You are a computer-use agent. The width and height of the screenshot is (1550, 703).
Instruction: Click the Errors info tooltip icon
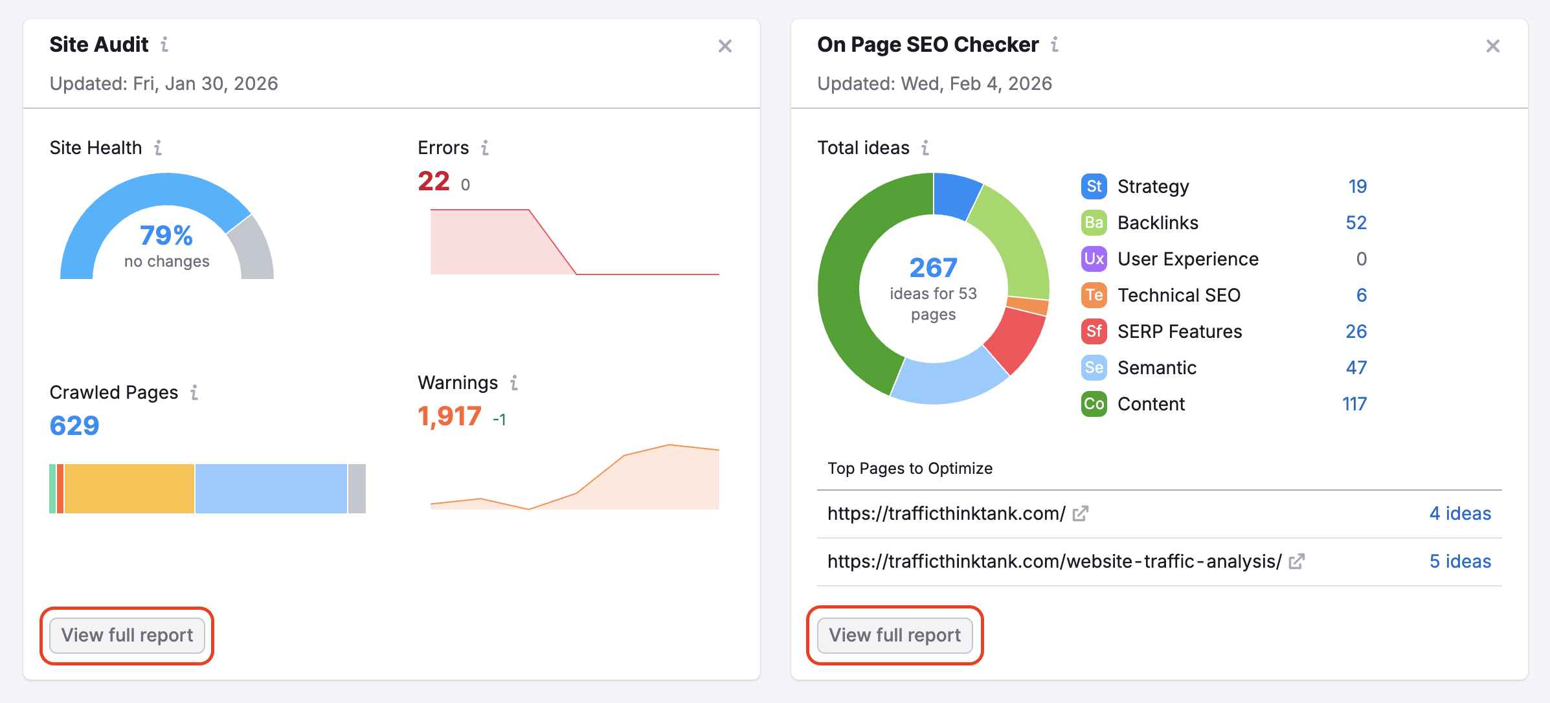coord(484,148)
